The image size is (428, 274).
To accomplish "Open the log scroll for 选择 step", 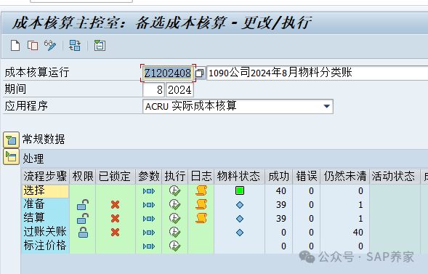I will 201,190.
